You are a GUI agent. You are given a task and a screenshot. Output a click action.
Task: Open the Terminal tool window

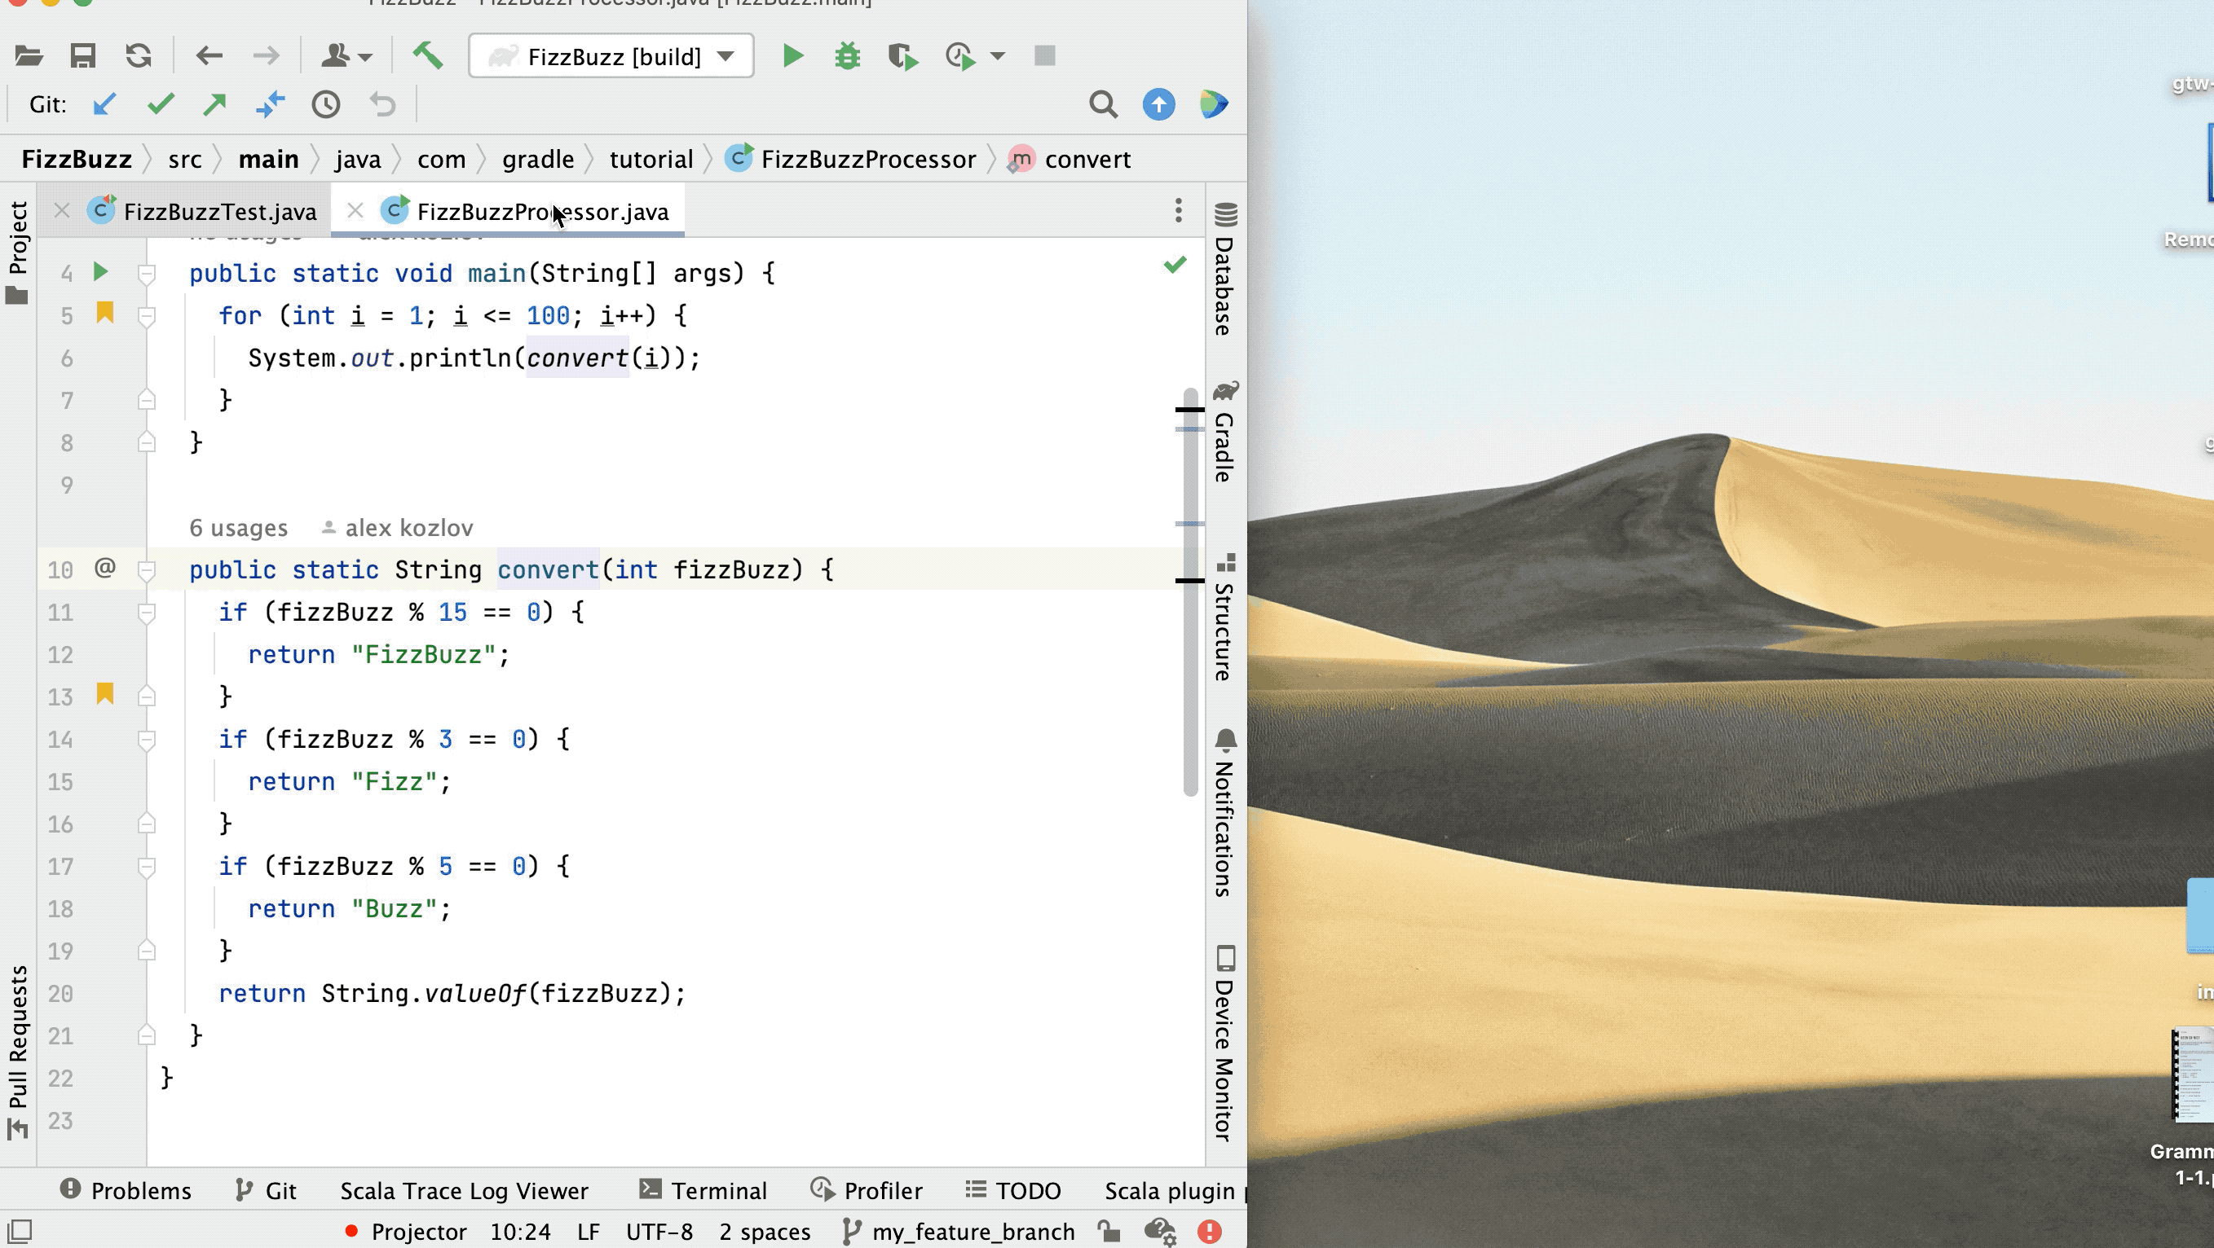(703, 1190)
